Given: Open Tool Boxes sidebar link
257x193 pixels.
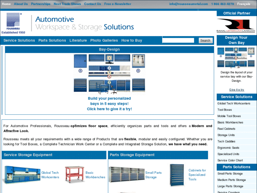Looking at the screenshot, I should [224, 110].
